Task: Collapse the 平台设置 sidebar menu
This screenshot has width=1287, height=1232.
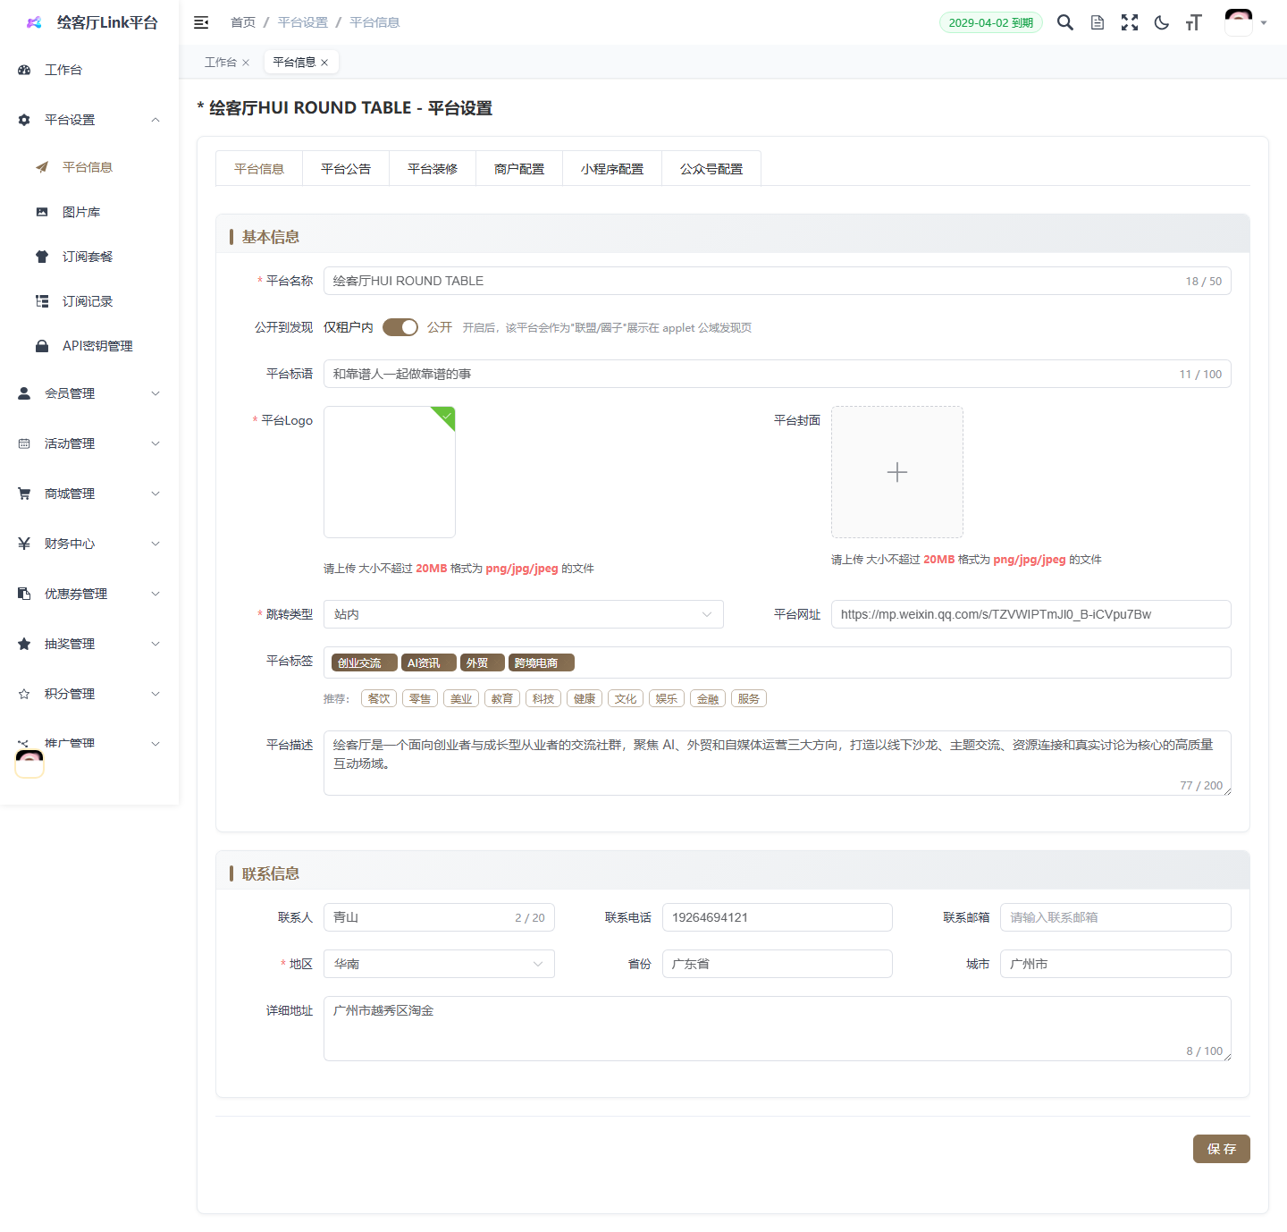Action: pyautogui.click(x=156, y=120)
